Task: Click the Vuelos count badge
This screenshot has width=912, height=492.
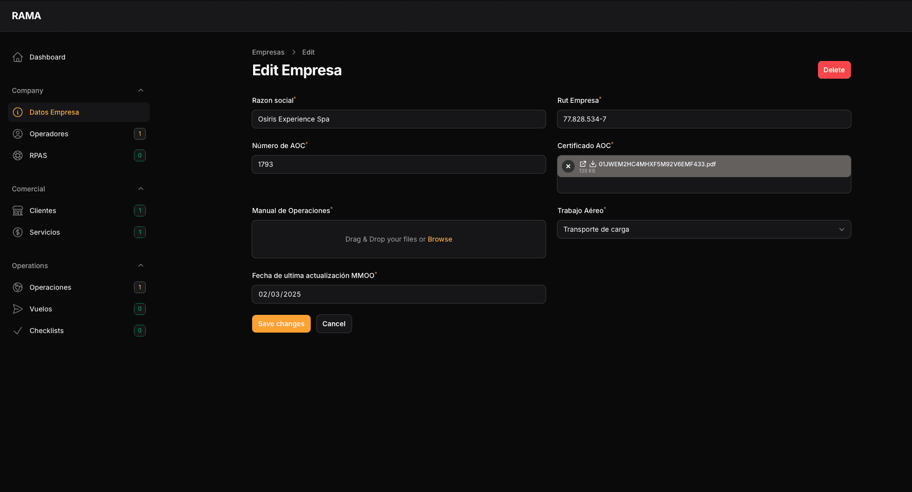Action: [140, 309]
